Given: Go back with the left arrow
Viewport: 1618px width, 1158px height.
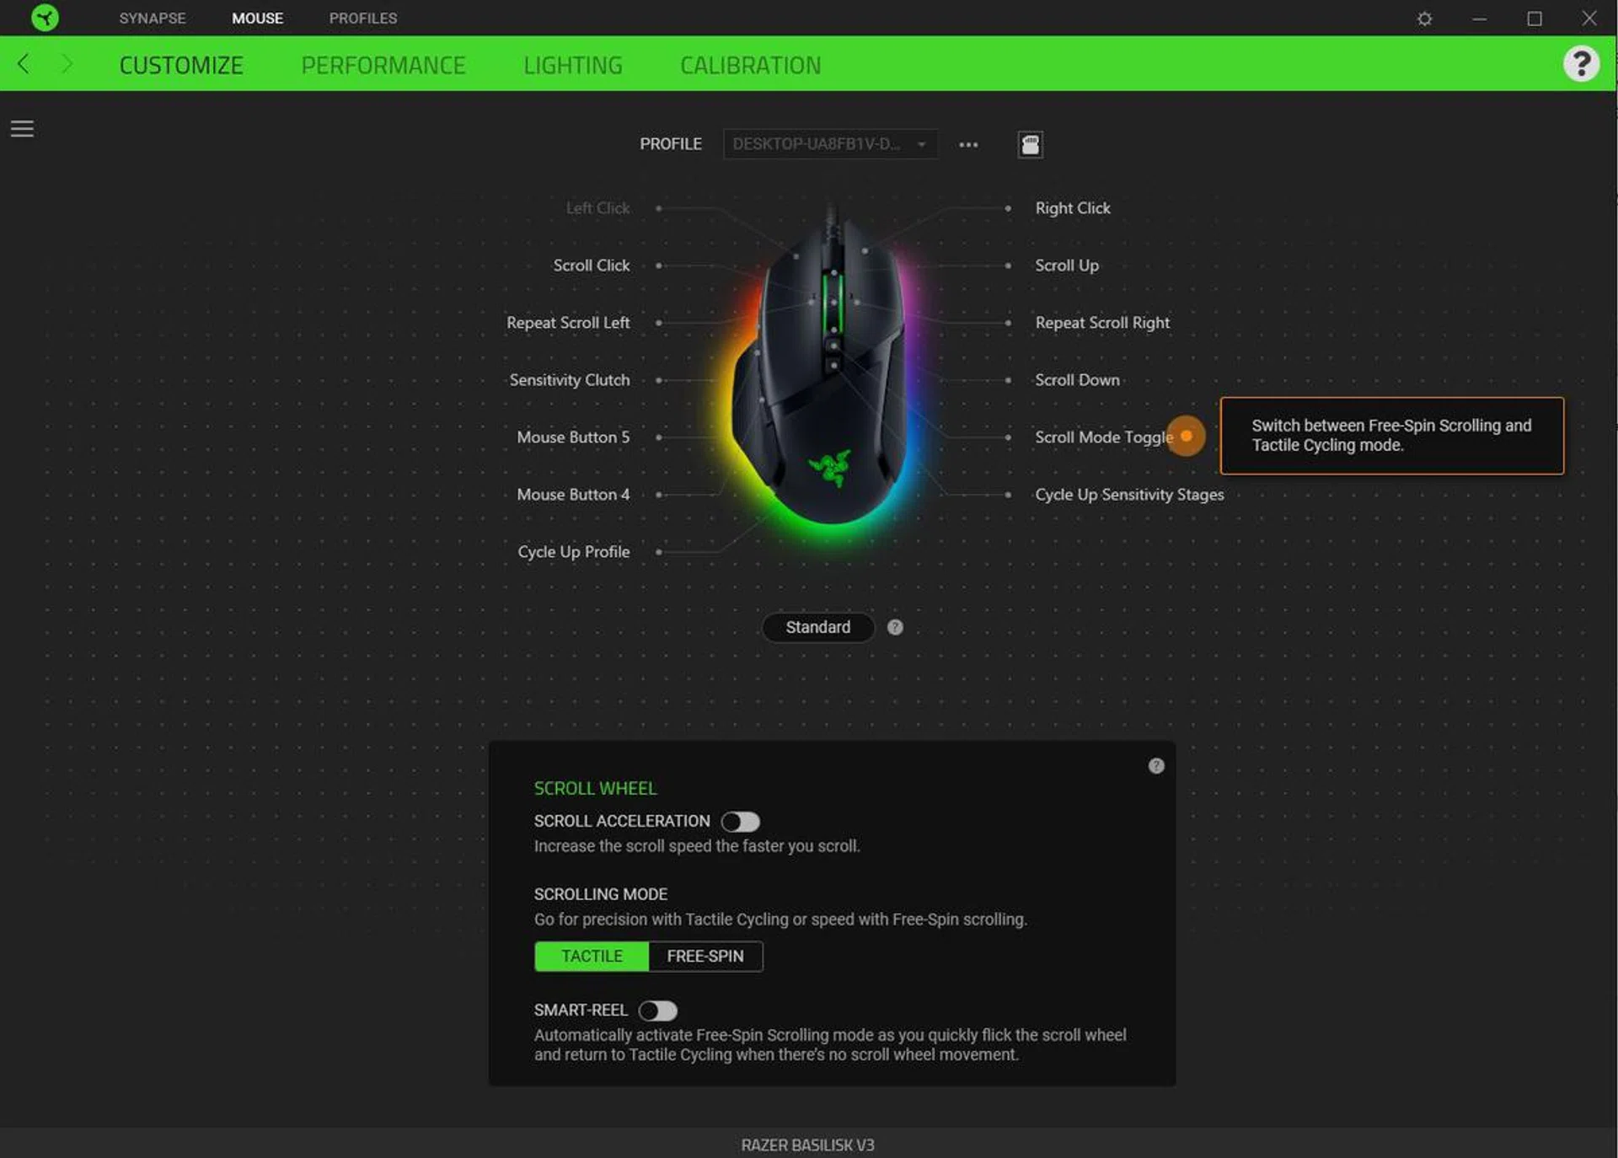Looking at the screenshot, I should (24, 64).
